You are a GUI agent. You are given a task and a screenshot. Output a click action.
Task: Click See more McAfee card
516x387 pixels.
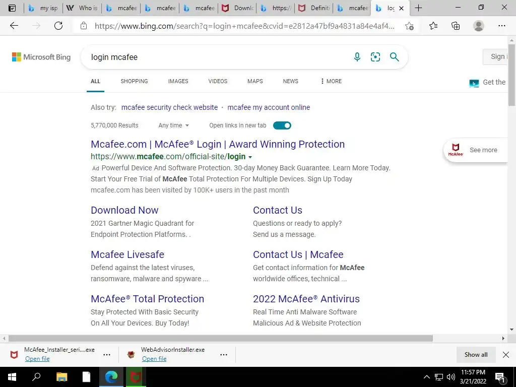pyautogui.click(x=476, y=150)
